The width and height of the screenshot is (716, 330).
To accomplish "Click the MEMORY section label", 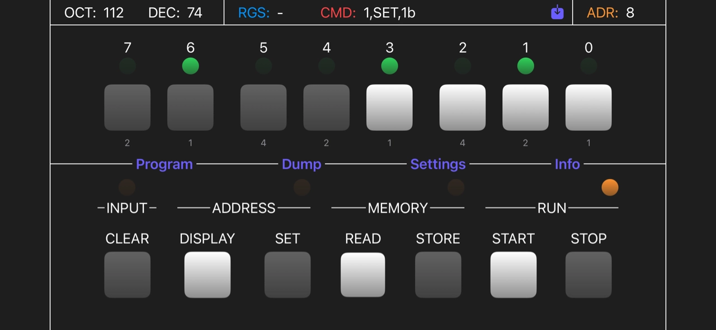I will pyautogui.click(x=398, y=208).
